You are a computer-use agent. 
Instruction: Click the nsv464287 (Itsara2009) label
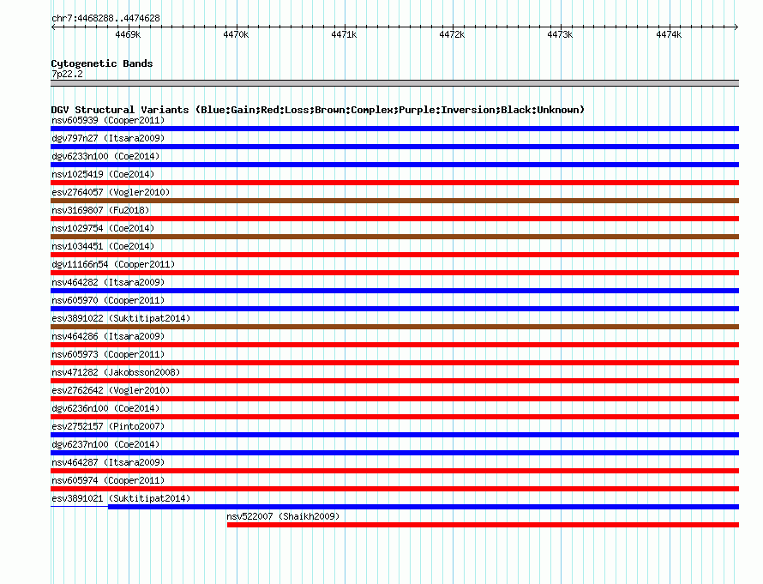[108, 462]
